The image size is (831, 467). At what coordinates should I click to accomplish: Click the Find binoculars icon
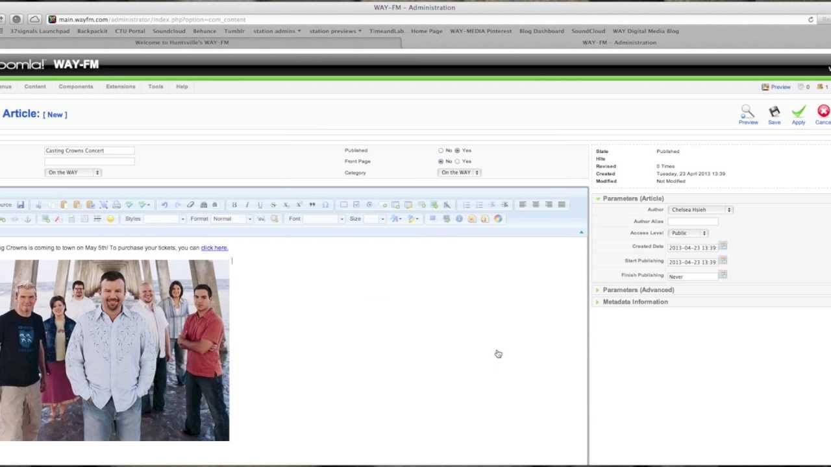[x=203, y=204]
